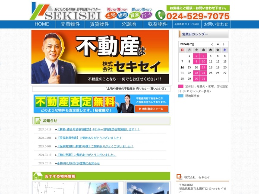Open the 保原町旭町 新築3号棟 news link
Image resolution: width=259 pixels, height=194 pixels.
pos(95,146)
